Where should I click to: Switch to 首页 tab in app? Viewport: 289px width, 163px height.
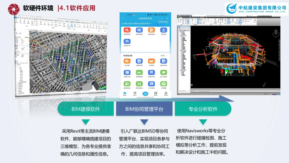(125, 94)
